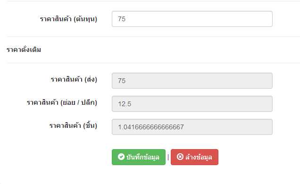The width and height of the screenshot is (300, 184).
Task: Click the ราคาสินค้า (ชิ้น) read-only field
Action: click(192, 127)
